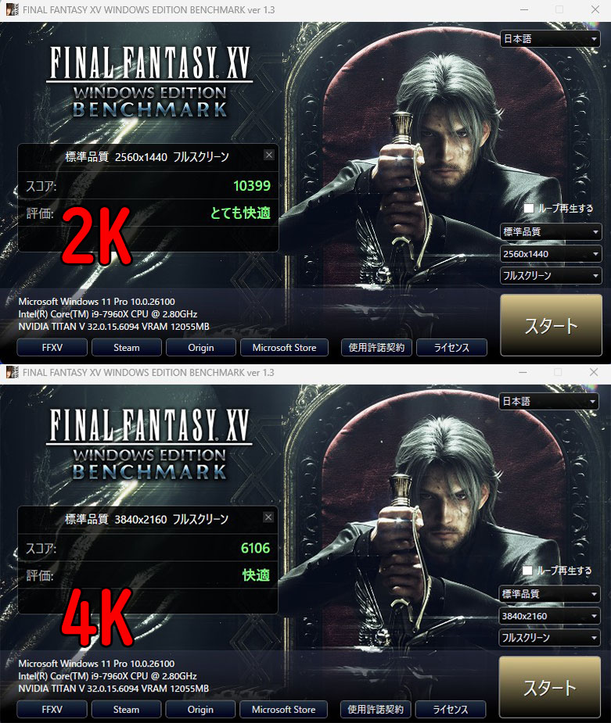Open the 3840x2160 resolution dropdown
611x723 pixels.
pos(549,616)
